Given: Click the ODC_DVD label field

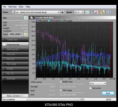Looking at the screenshot, I should coord(16,34).
